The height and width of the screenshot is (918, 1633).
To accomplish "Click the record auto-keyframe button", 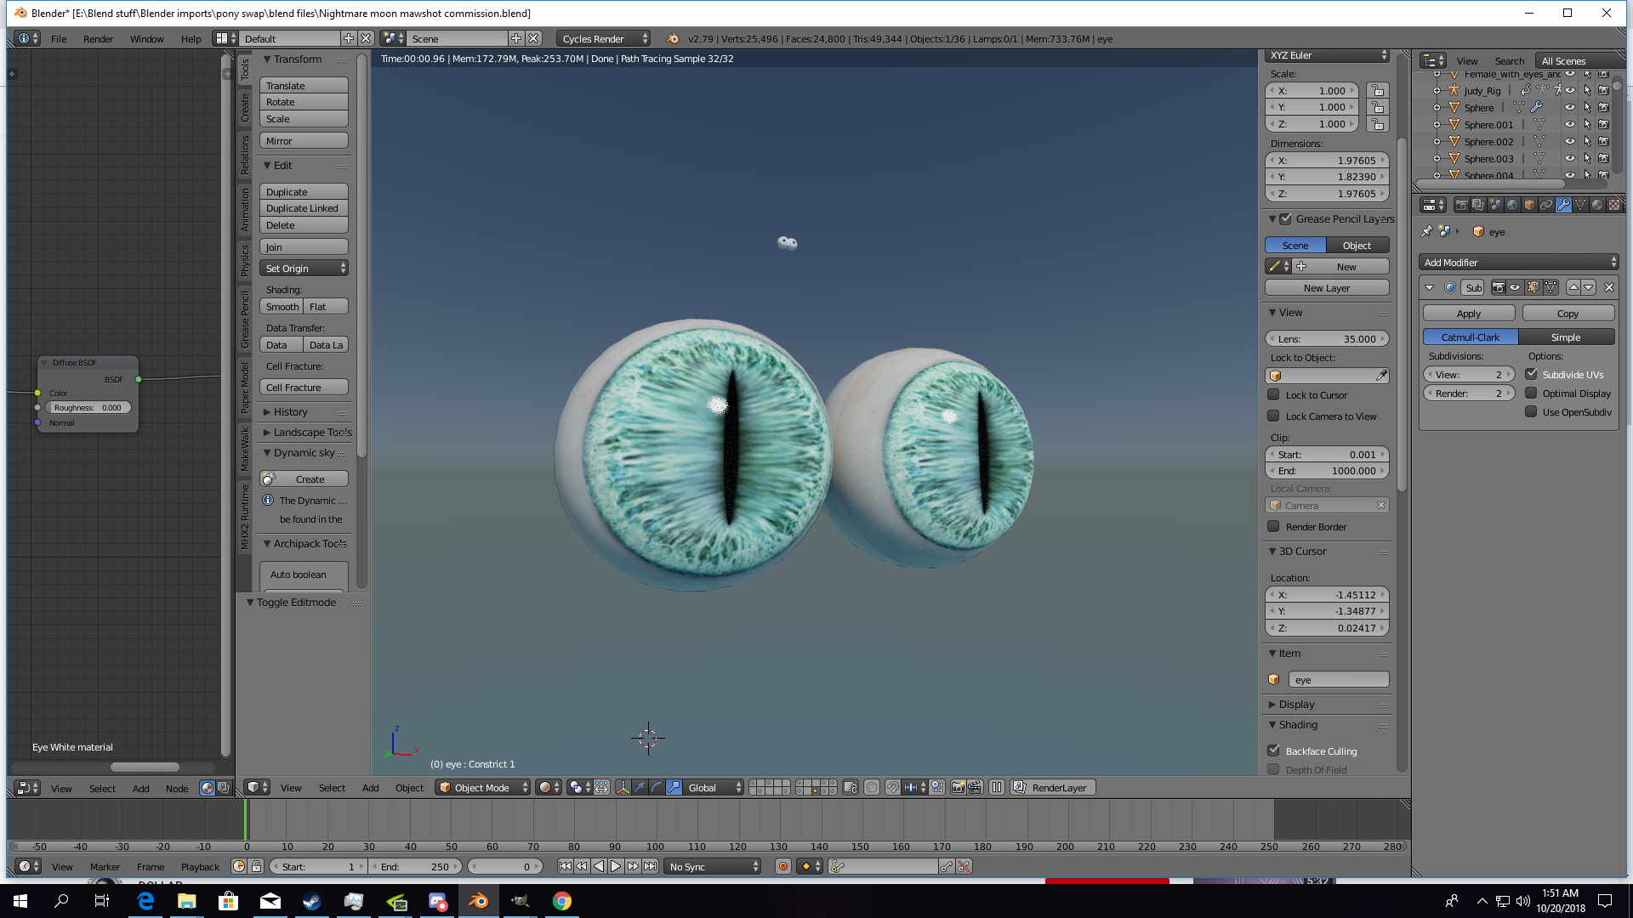I will [x=782, y=866].
